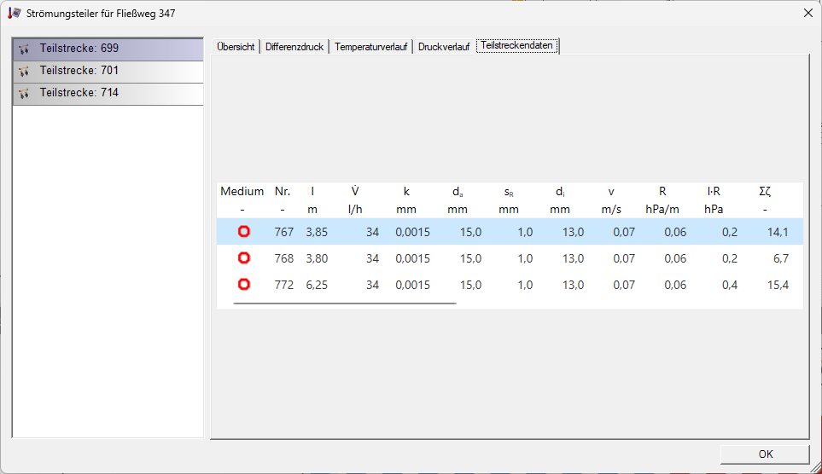This screenshot has height=474, width=822.
Task: Click the Σζ column header
Action: click(765, 191)
